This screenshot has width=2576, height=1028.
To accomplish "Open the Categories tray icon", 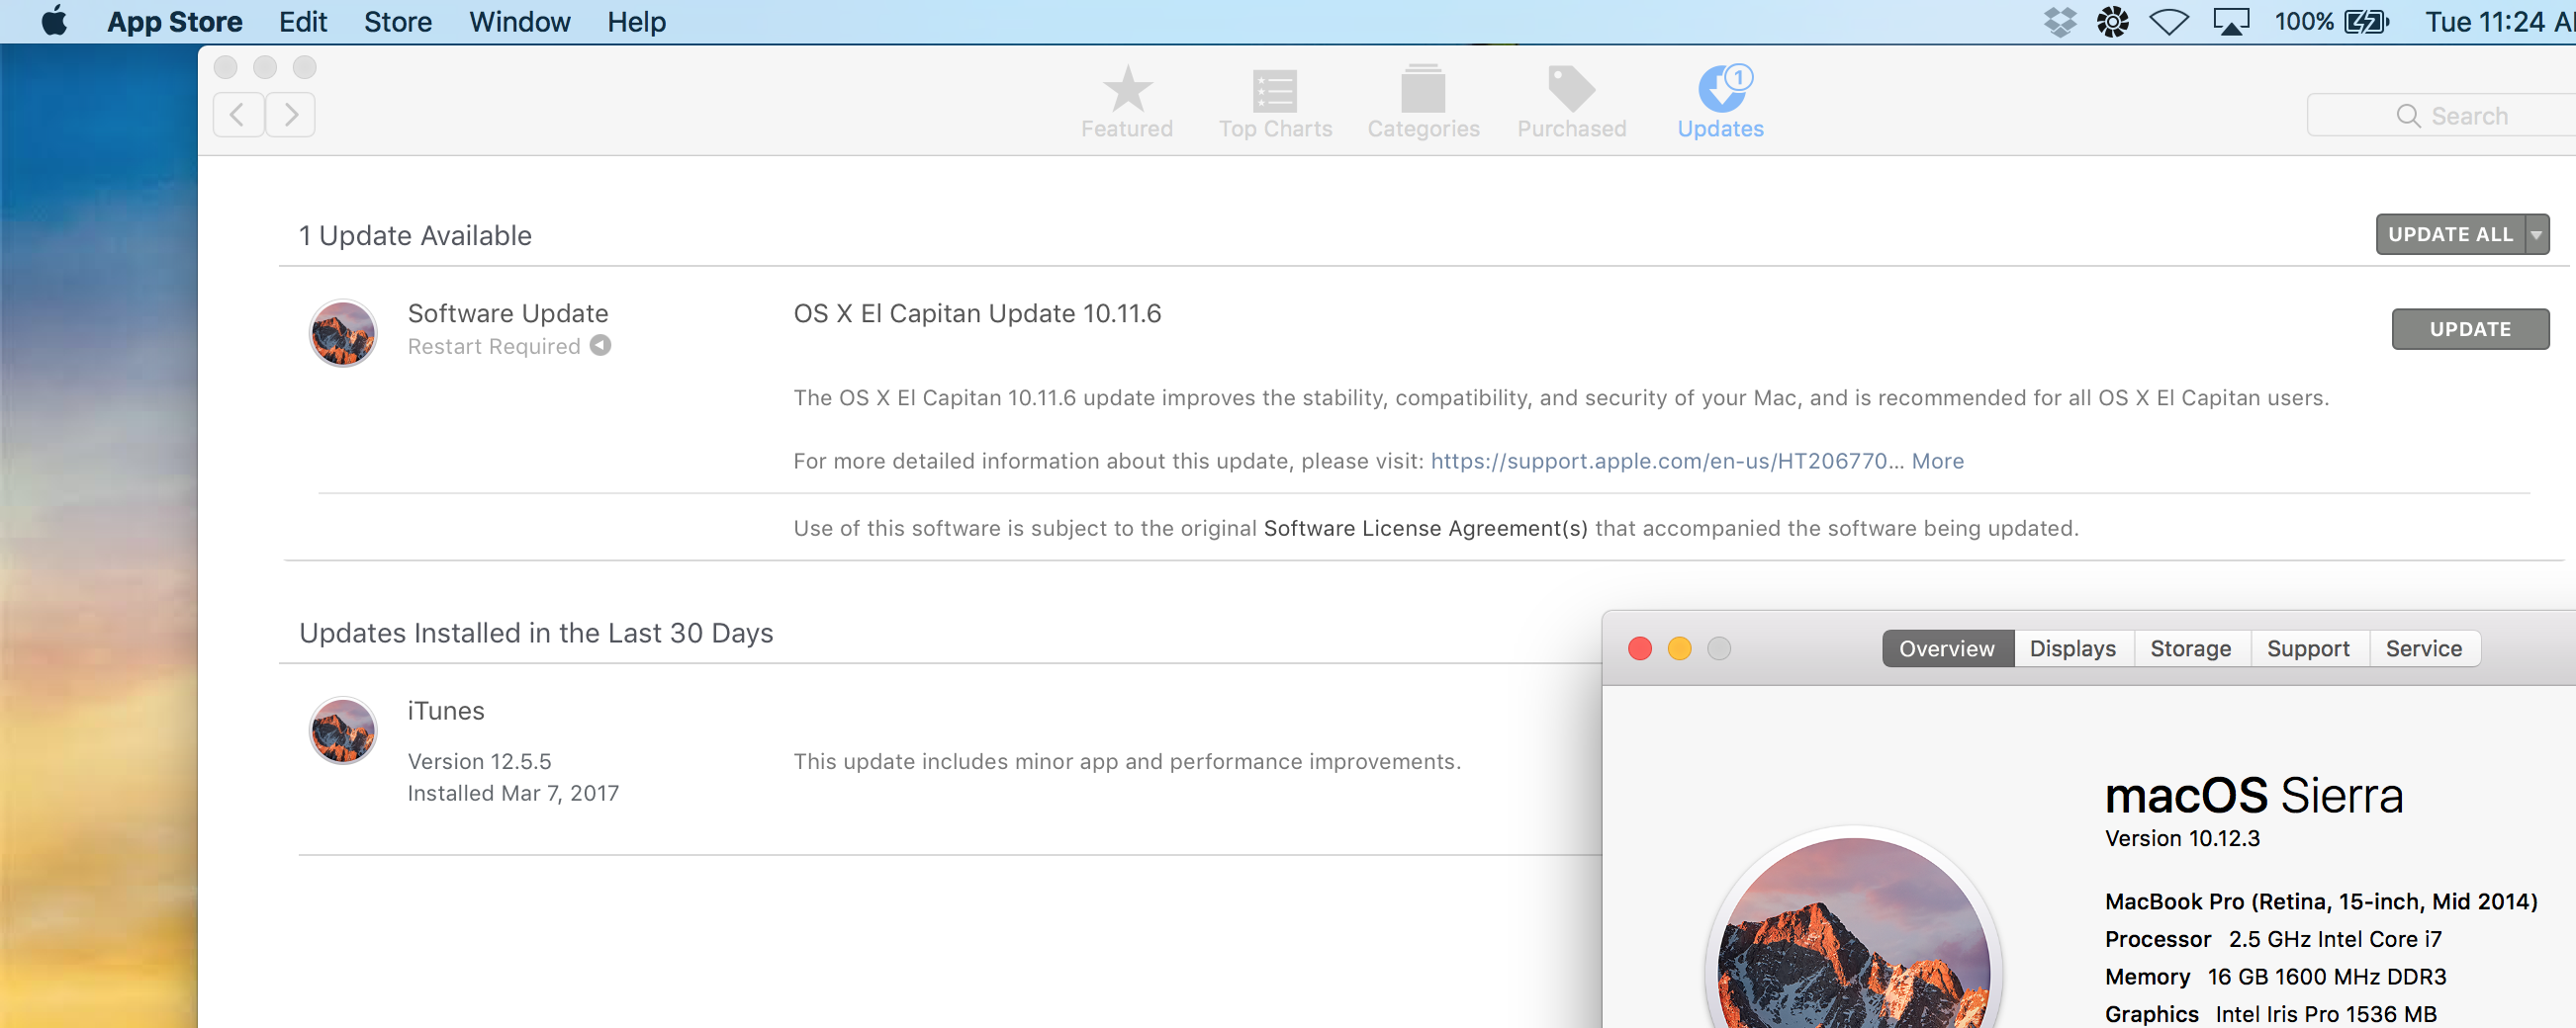I will [x=1423, y=89].
